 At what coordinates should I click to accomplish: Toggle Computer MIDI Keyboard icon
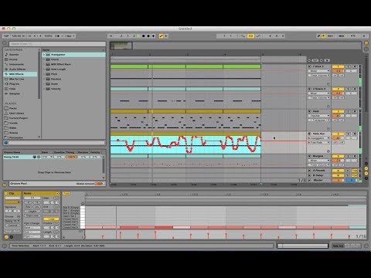(323, 36)
